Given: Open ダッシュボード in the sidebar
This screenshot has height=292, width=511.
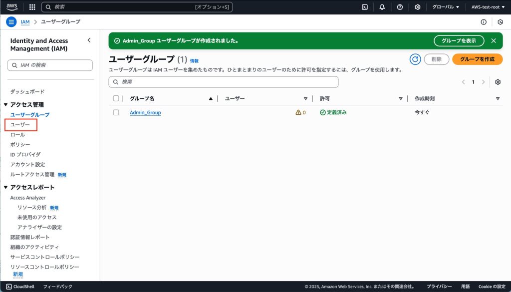Looking at the screenshot, I should [x=27, y=91].
